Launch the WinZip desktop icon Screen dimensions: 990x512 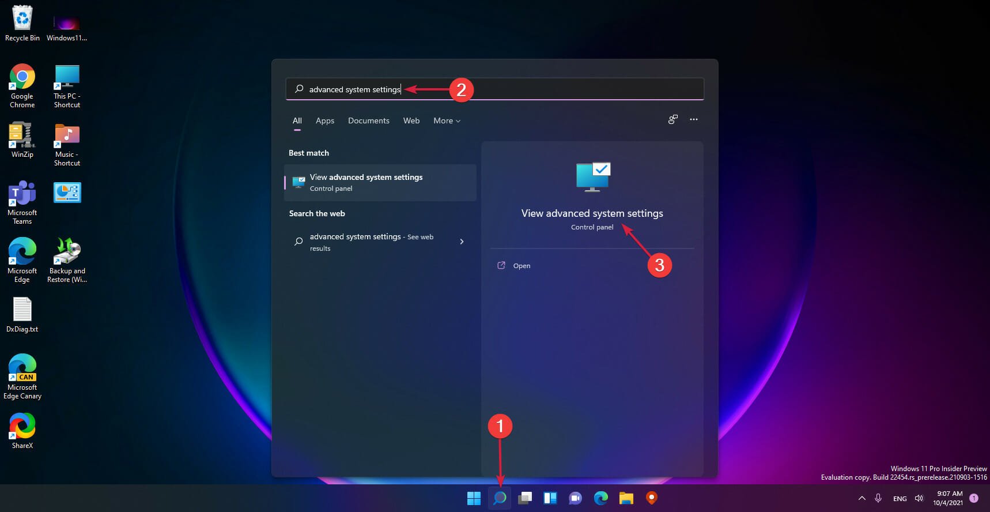click(x=22, y=139)
